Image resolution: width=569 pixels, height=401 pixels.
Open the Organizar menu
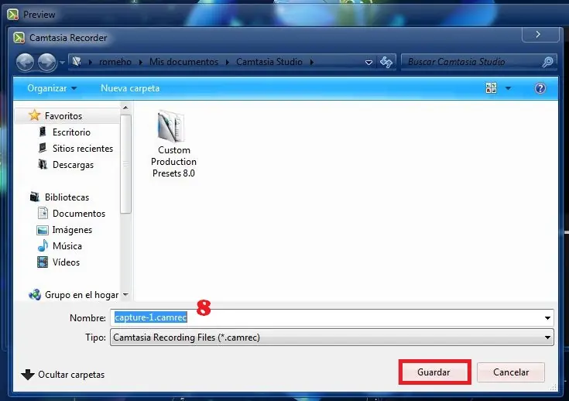point(52,88)
